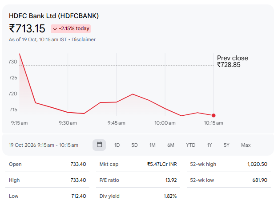This screenshot has width=278, height=204.
Task: Click the 720 price axis label
Action: (x=13, y=94)
